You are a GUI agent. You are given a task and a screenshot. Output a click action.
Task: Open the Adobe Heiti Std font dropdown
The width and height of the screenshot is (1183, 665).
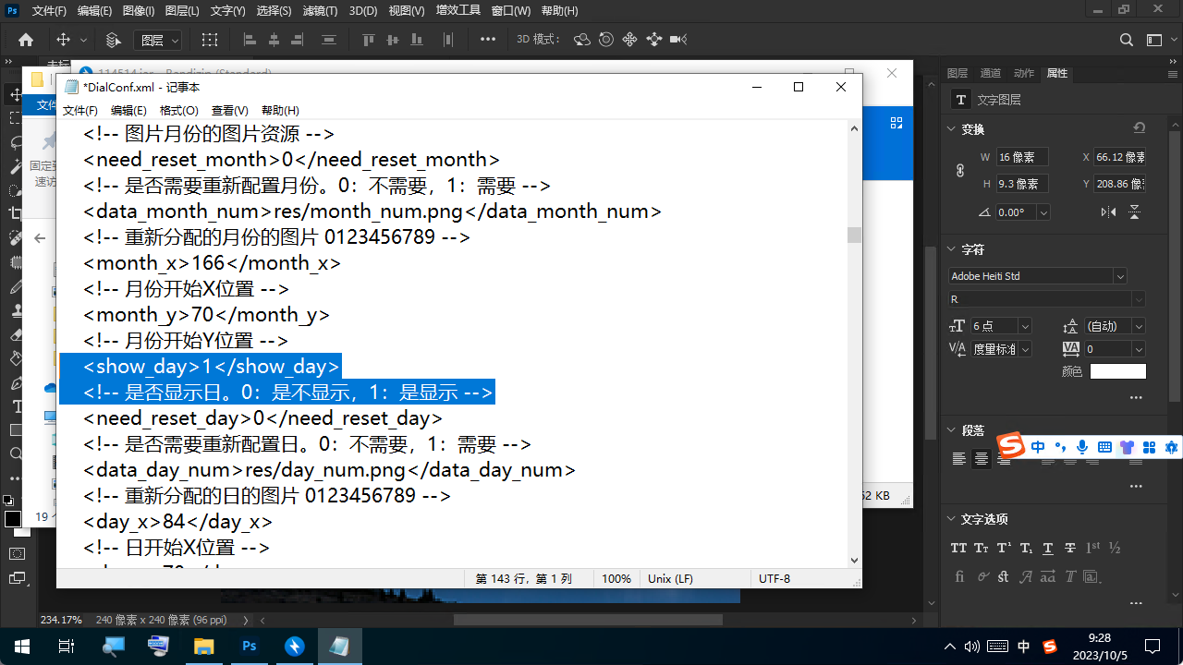[1119, 276]
